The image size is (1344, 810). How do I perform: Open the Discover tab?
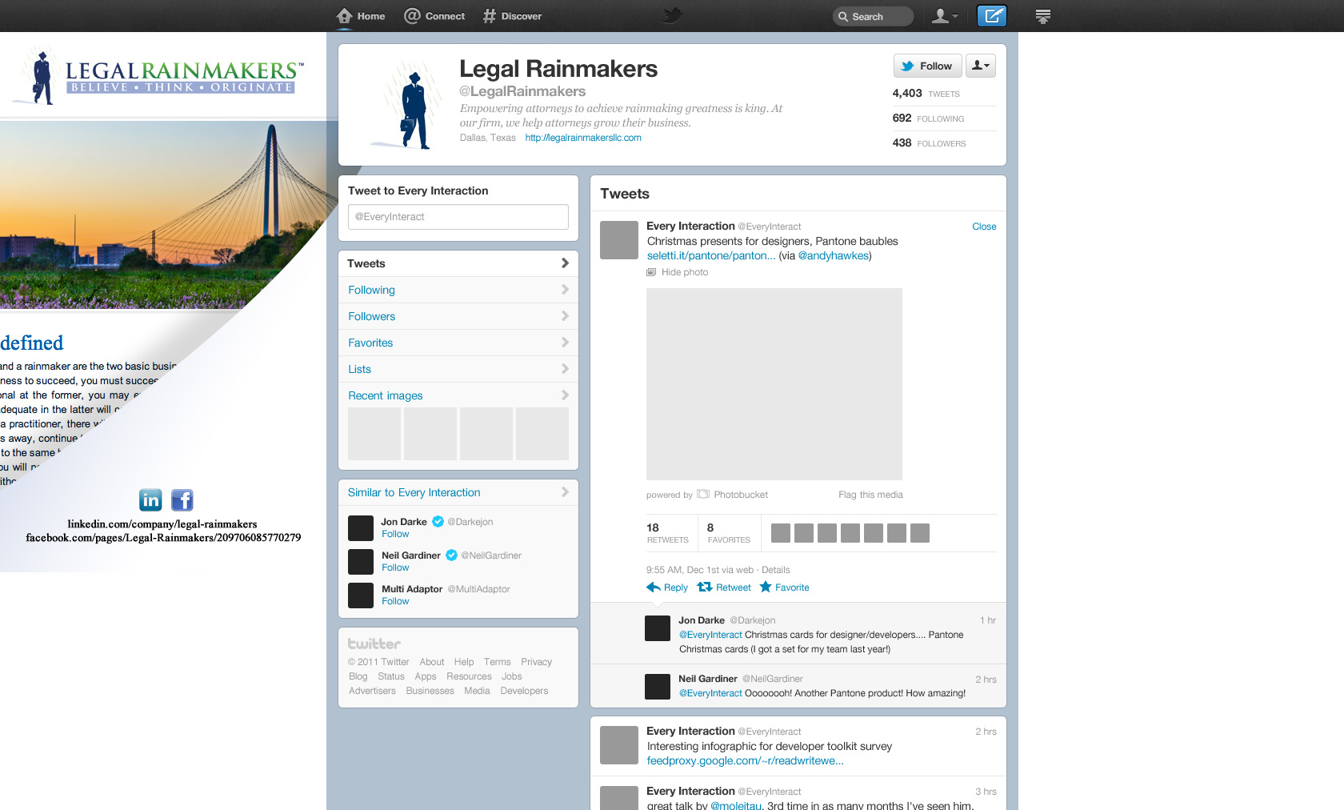tap(512, 16)
